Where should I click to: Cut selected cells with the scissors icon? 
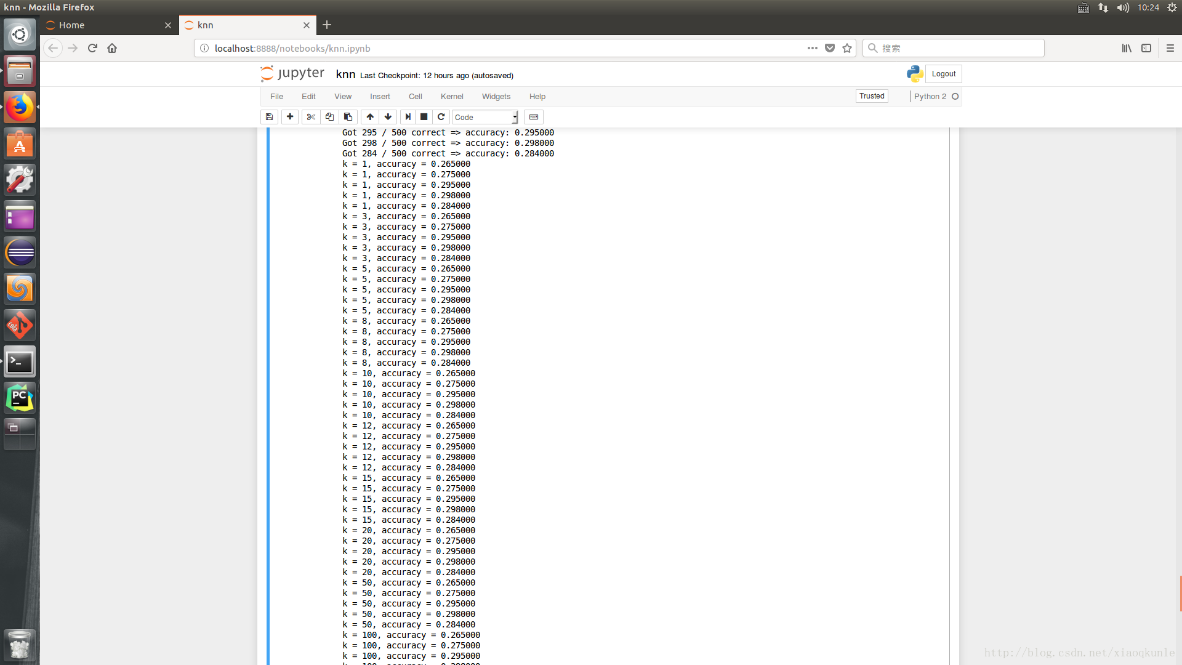click(311, 117)
